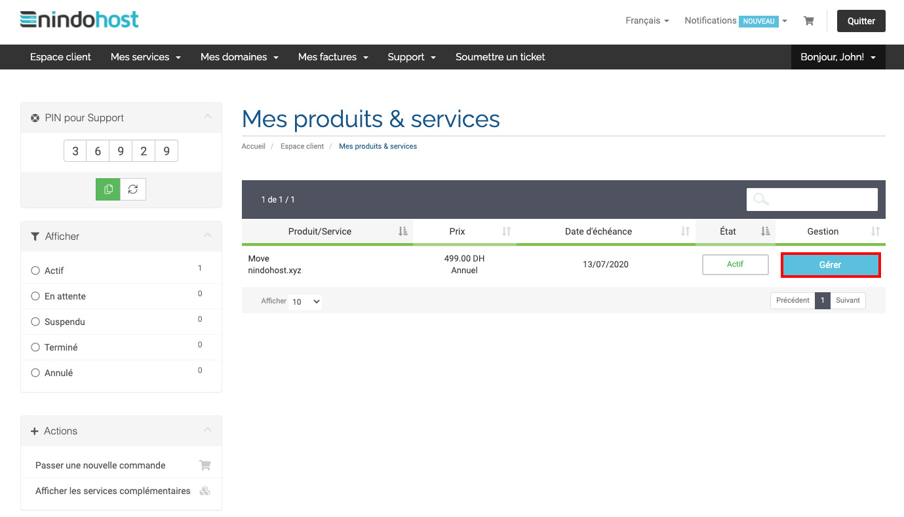904x517 pixels.
Task: Collapse the Afficher filter panel
Action: pyautogui.click(x=207, y=236)
